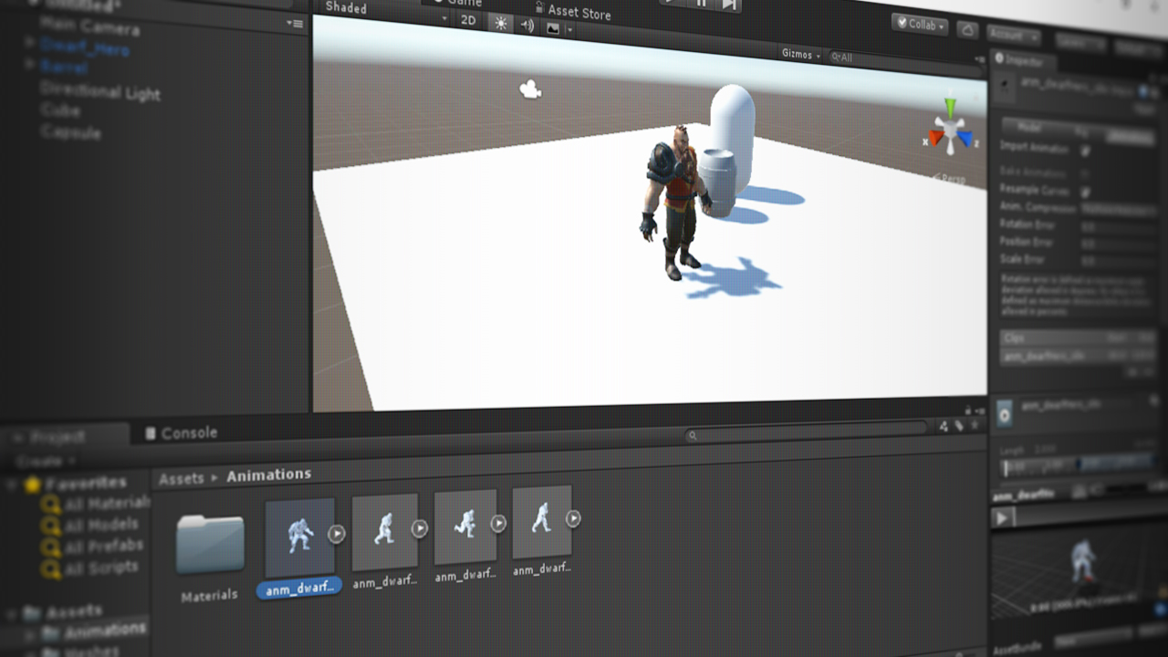Toggle the 2D view mode
This screenshot has height=657, width=1168.
[468, 20]
